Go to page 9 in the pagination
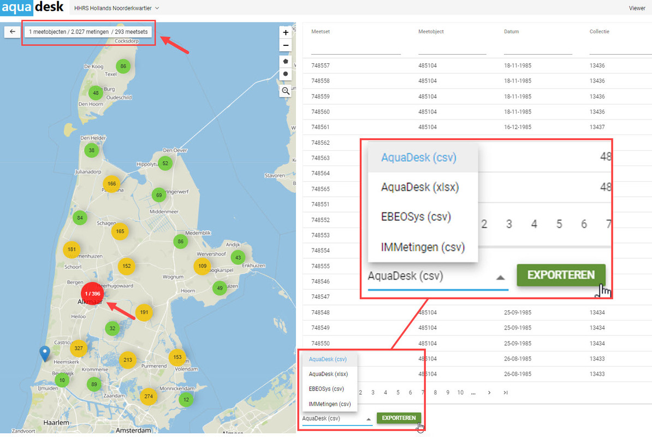The width and height of the screenshot is (652, 437). click(447, 393)
